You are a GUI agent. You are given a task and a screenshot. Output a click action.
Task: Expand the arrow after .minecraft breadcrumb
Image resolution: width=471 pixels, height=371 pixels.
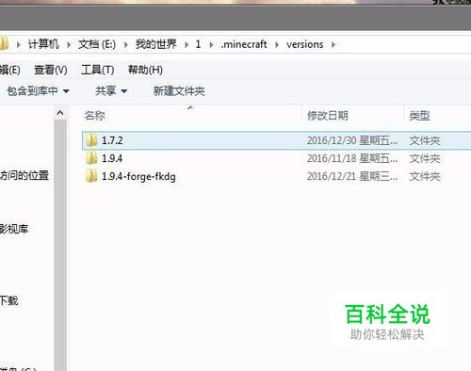277,45
